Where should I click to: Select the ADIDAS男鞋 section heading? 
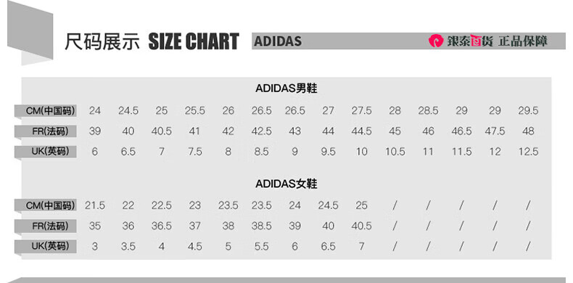click(286, 89)
